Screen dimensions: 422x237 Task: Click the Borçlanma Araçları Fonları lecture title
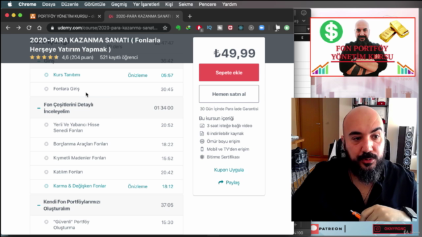pyautogui.click(x=80, y=144)
